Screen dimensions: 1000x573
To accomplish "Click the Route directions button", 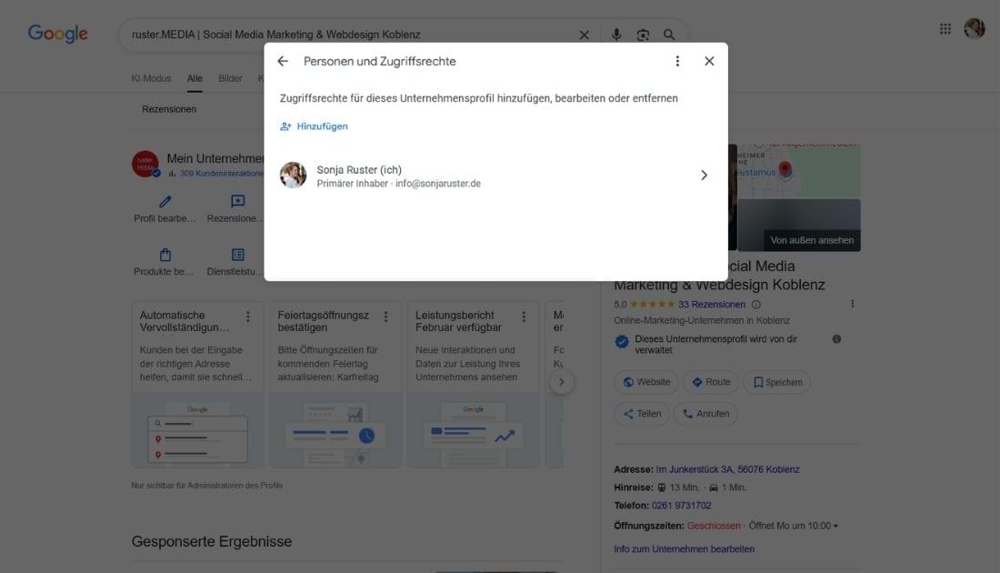I will [x=711, y=382].
